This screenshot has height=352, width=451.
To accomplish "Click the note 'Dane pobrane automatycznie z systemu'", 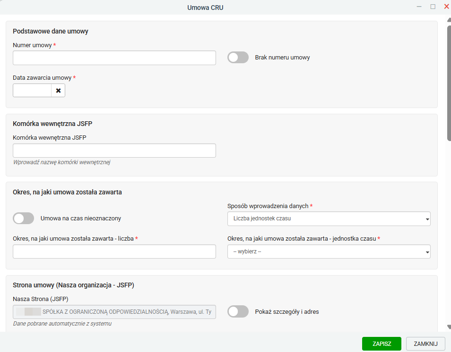I will click(62, 324).
